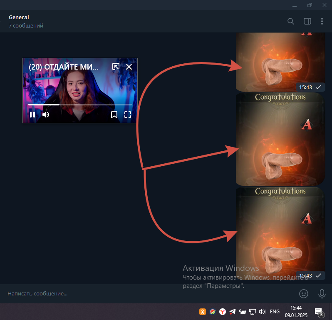Click the "7 сообщений" subtitle
The height and width of the screenshot is (320, 332).
[x=26, y=26]
